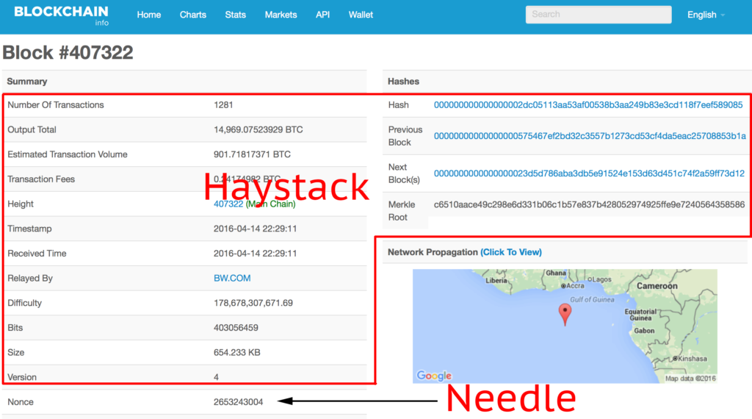Select the Estimated Transaction Volume 901.71817371 BTC
The height and width of the screenshot is (419, 752).
point(253,154)
